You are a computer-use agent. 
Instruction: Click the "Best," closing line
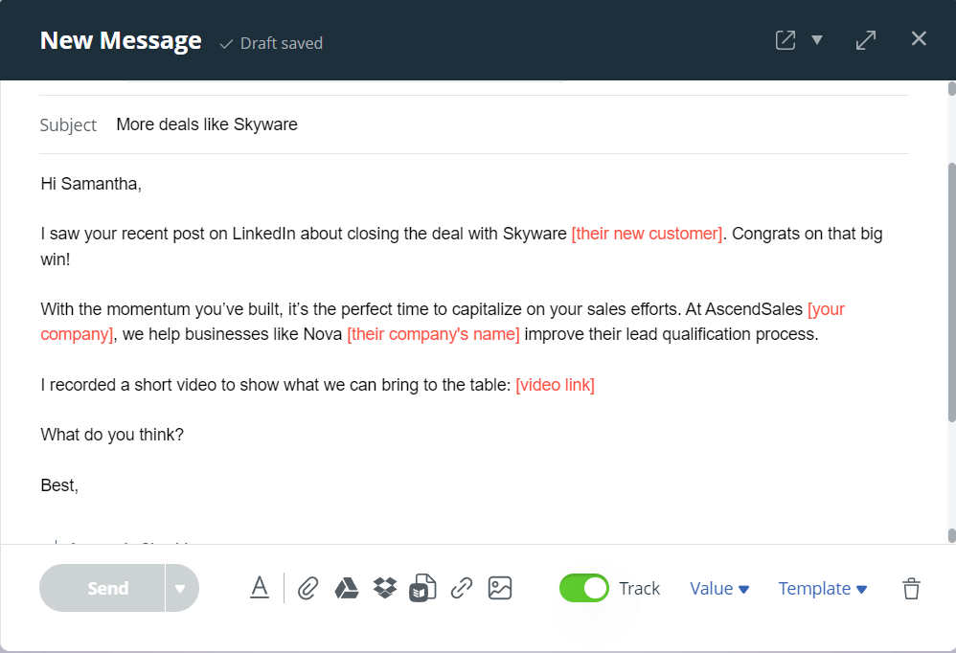pos(59,485)
